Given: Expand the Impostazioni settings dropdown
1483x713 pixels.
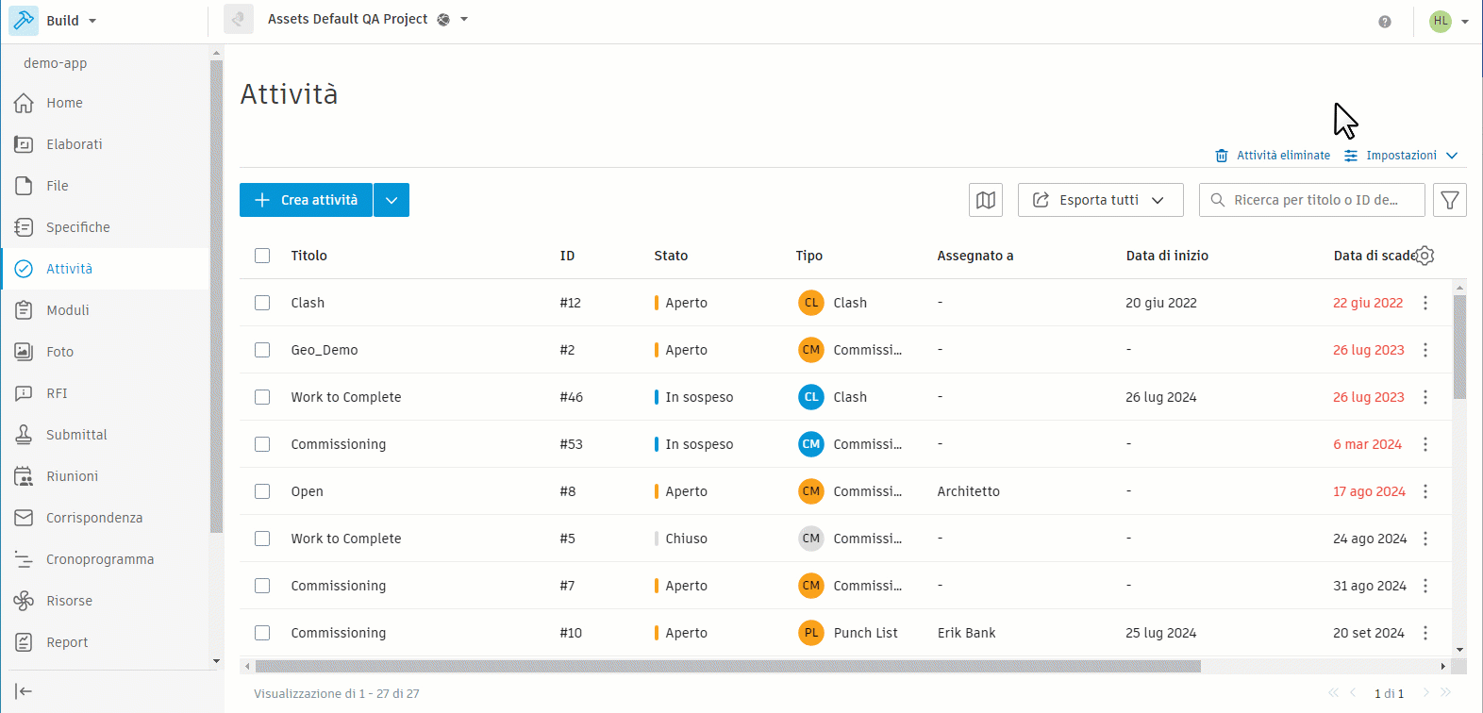Looking at the screenshot, I should tap(1402, 156).
